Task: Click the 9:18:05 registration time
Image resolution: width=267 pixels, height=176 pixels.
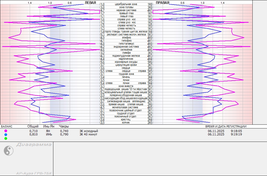Action: [236, 131]
